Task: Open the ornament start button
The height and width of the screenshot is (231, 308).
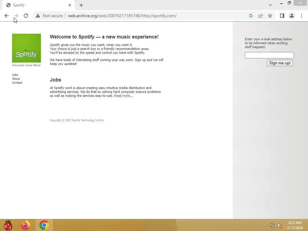Action: [8, 225]
